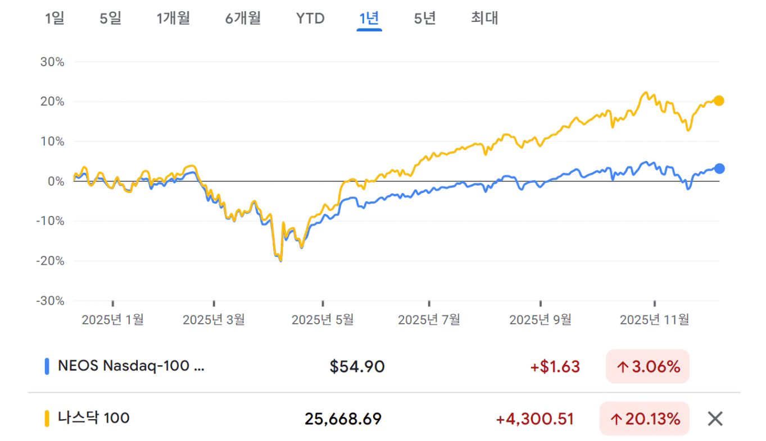Click the 20.13% gain badge
Image resolution: width=766 pixels, height=441 pixels.
(x=645, y=419)
